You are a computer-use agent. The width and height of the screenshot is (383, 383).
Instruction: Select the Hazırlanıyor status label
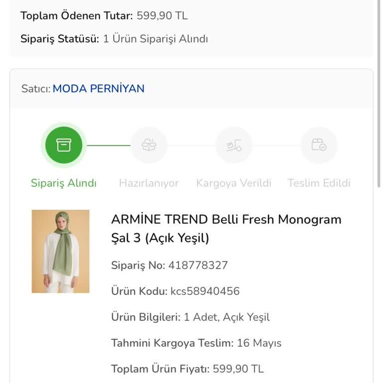pyautogui.click(x=149, y=183)
